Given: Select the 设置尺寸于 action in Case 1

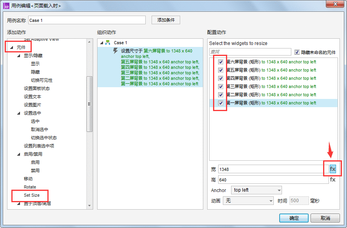Looking at the screenshot, I should point(150,67).
